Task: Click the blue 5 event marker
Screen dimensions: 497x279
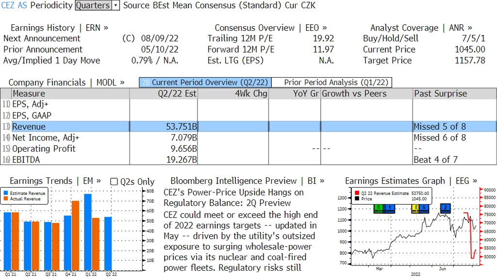Action: 424,208
